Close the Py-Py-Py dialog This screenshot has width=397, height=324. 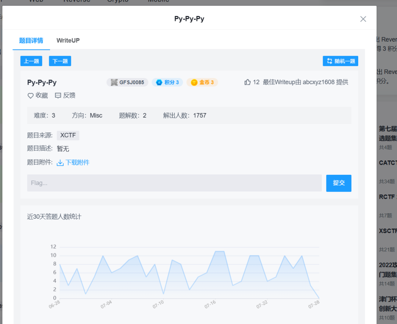pos(363,19)
